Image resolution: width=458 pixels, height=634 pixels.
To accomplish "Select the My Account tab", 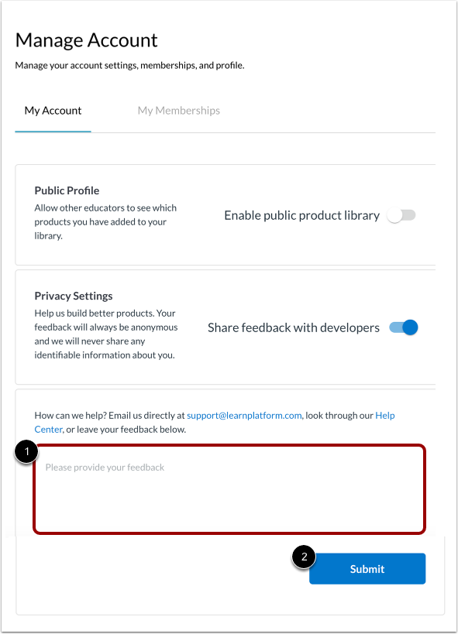I will pyautogui.click(x=52, y=111).
